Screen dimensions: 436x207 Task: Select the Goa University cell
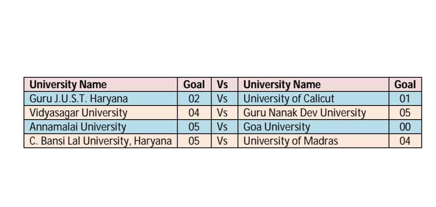313,127
